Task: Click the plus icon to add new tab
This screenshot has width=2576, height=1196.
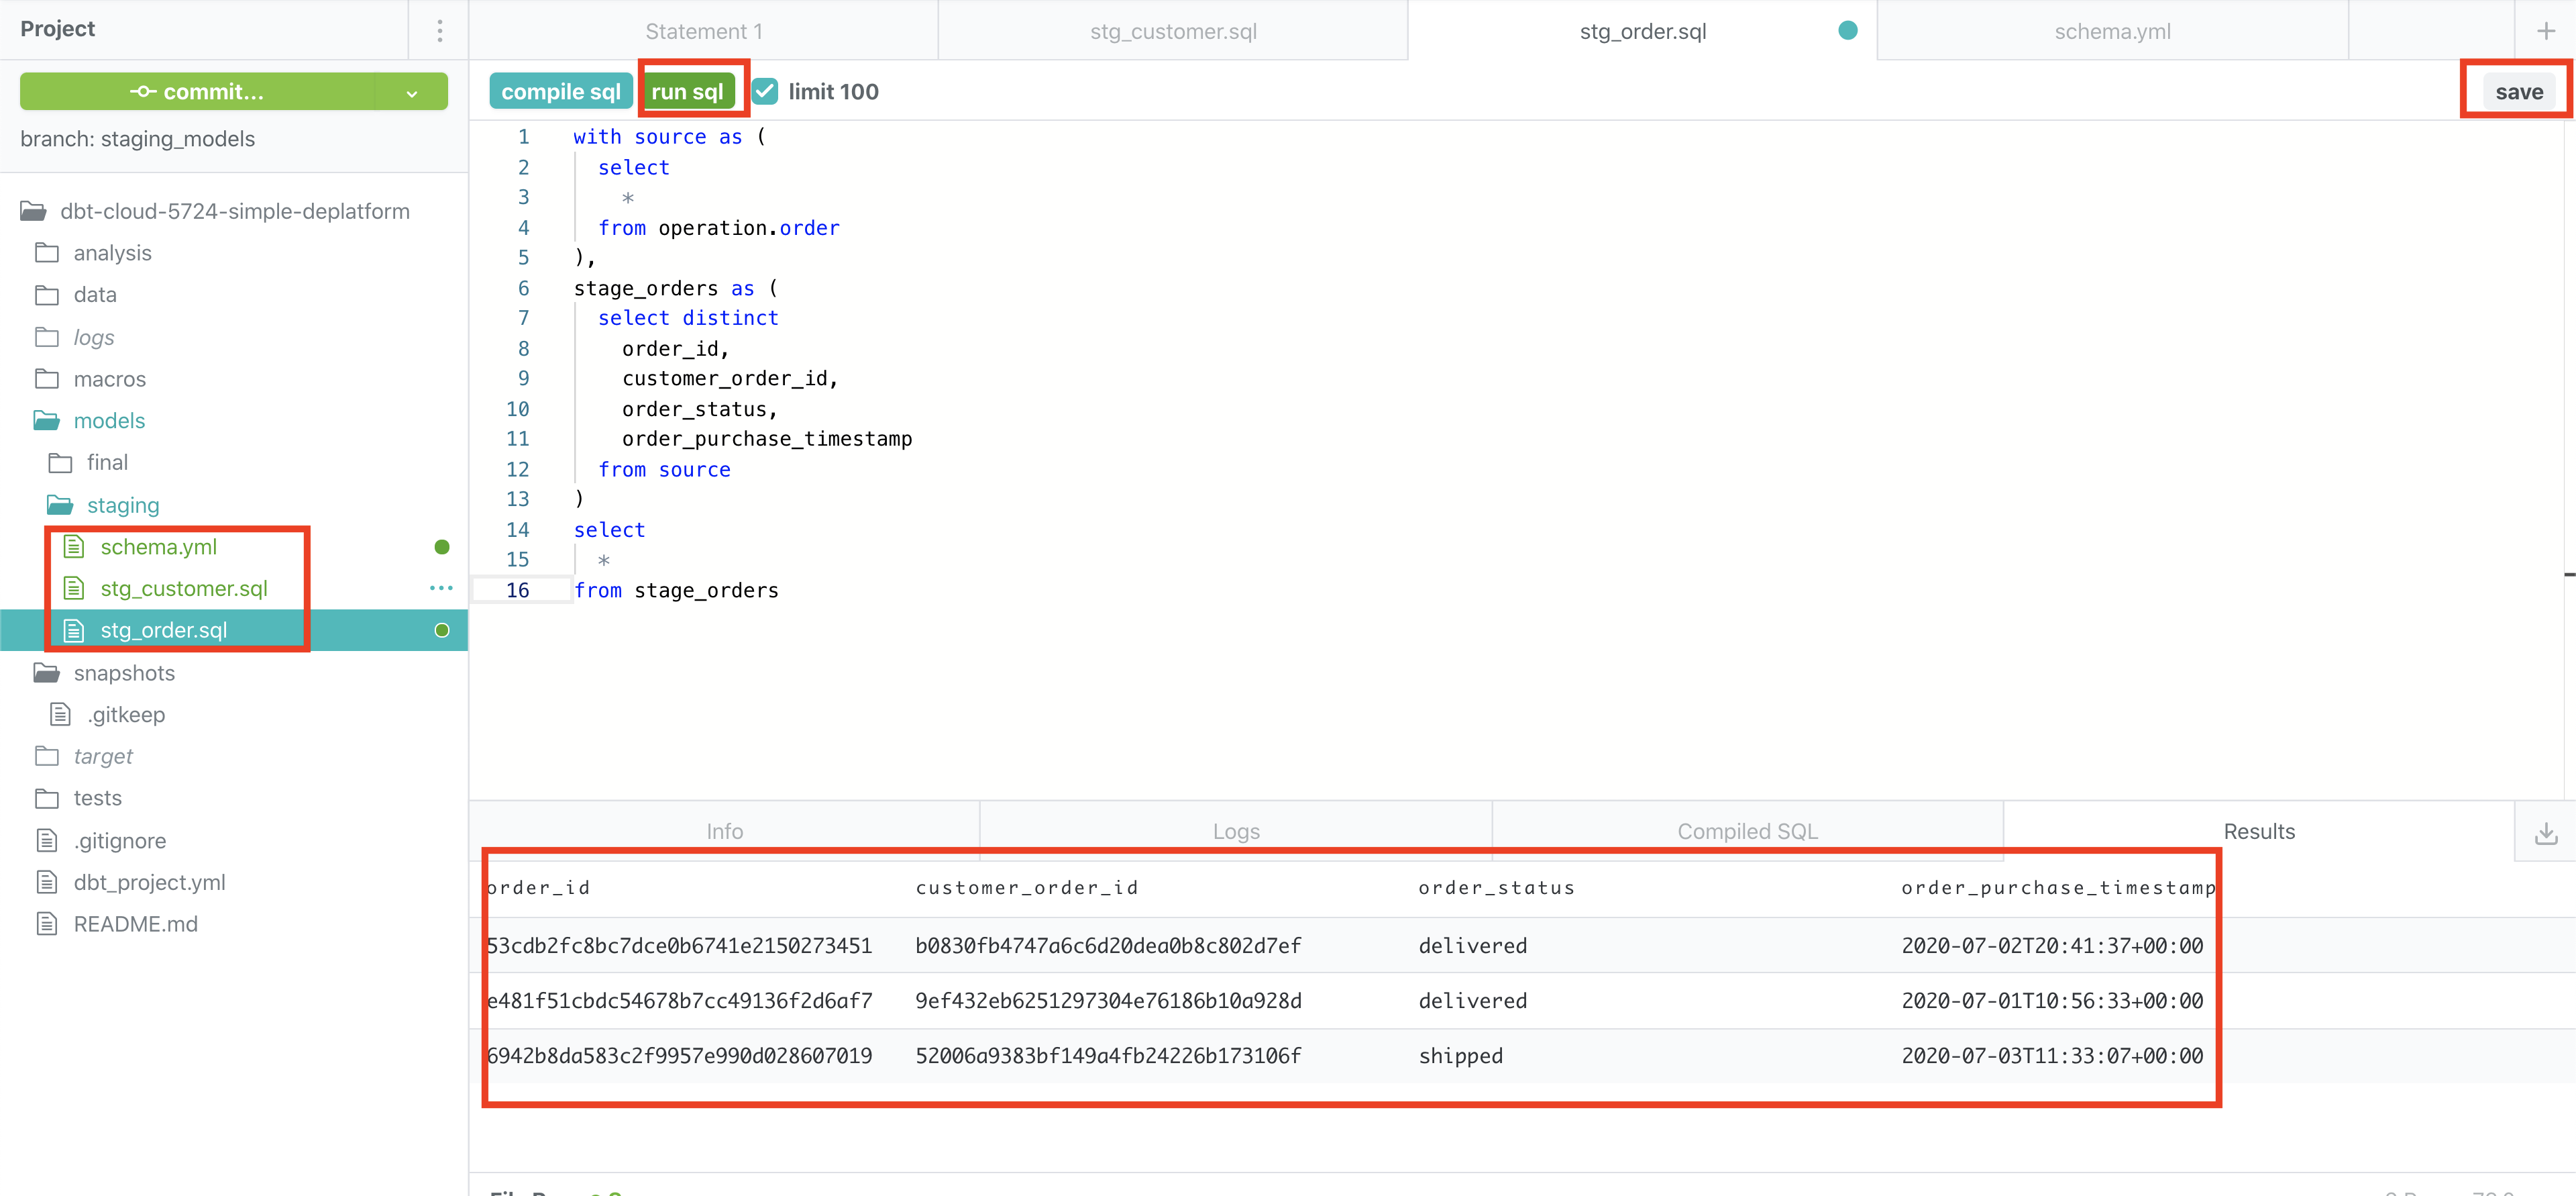Action: pyautogui.click(x=2545, y=31)
